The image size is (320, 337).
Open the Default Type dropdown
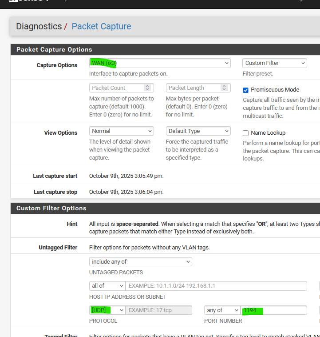coord(198,131)
